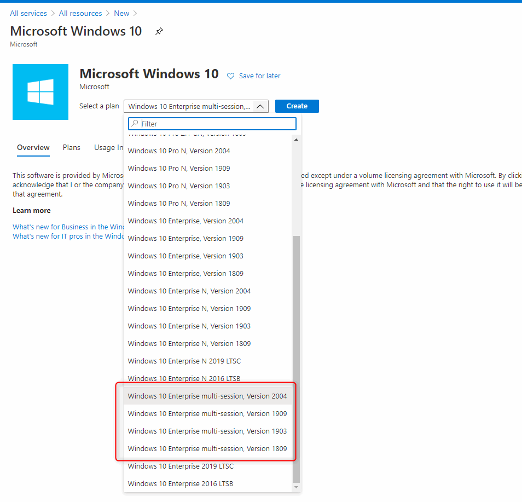The height and width of the screenshot is (502, 522).
Task: Pick Enterprise multi-session, Version 1903
Action: point(208,431)
